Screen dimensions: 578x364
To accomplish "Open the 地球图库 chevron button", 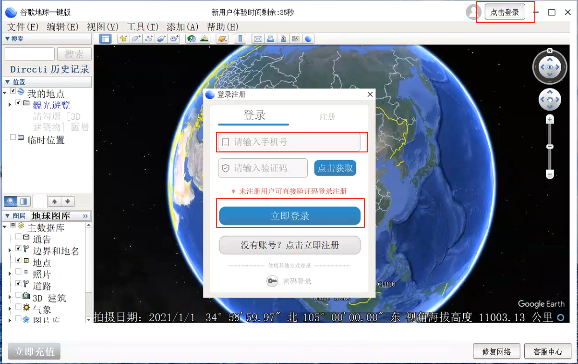I will [86, 216].
